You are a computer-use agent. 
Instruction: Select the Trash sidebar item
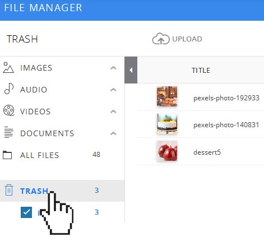click(x=62, y=191)
